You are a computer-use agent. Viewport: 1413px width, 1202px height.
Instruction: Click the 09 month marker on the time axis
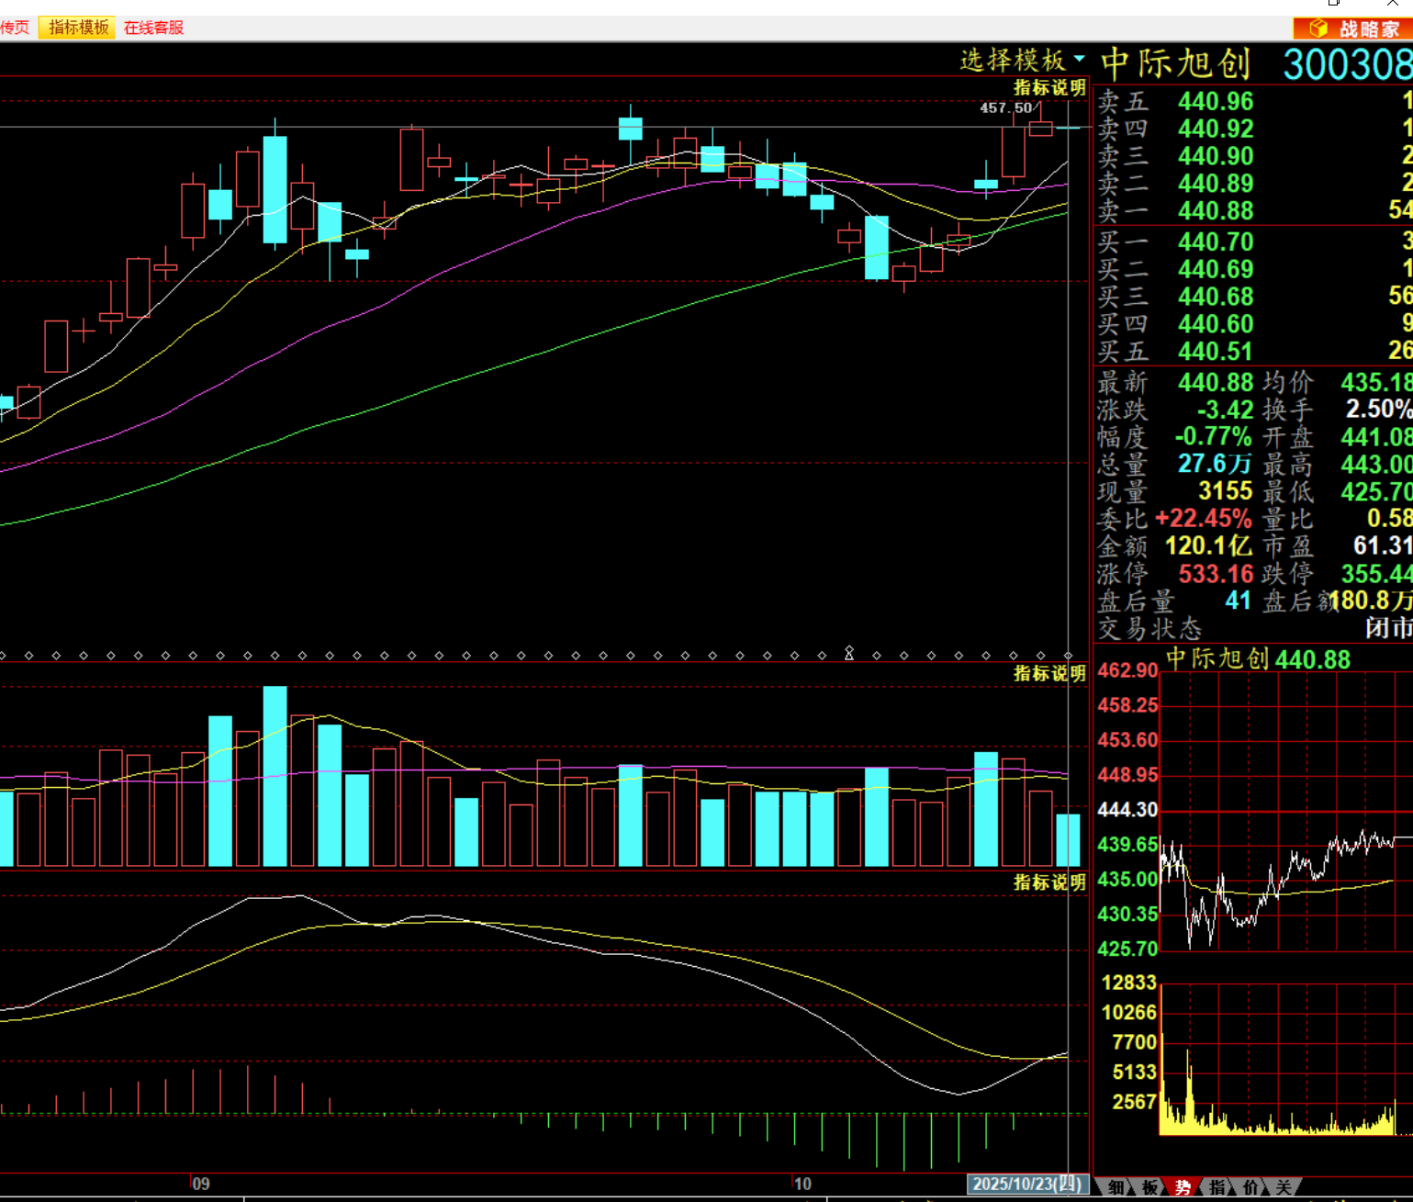coord(201,1184)
